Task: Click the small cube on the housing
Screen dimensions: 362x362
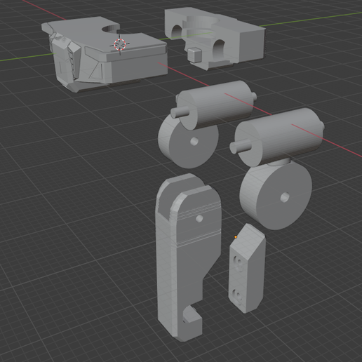Action: [x=194, y=55]
